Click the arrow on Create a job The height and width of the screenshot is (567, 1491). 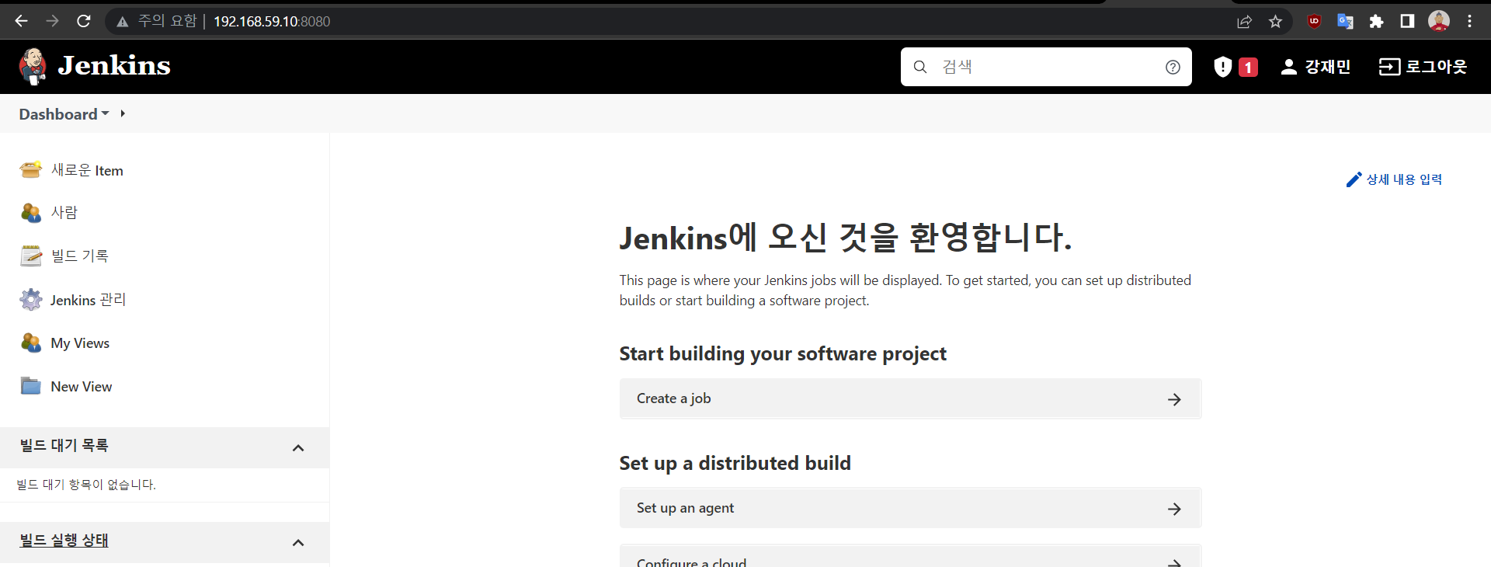pos(1174,399)
